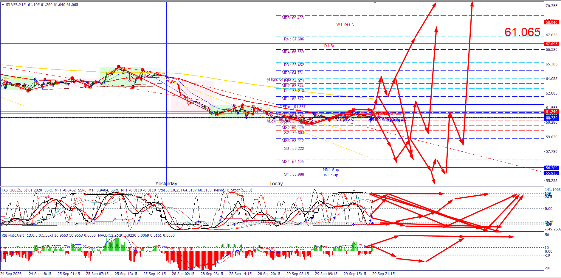Select the 29 Sep 21:15 time axis label

pyautogui.click(x=383, y=274)
